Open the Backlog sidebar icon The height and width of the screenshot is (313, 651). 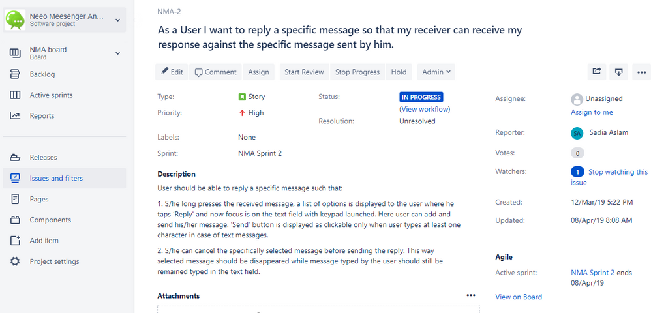click(x=15, y=74)
